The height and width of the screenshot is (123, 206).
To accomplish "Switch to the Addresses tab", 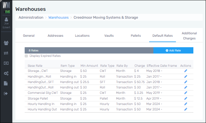I will (x=55, y=35).
